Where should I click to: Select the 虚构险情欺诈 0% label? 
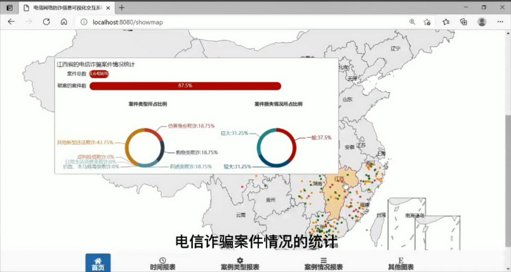click(96, 157)
